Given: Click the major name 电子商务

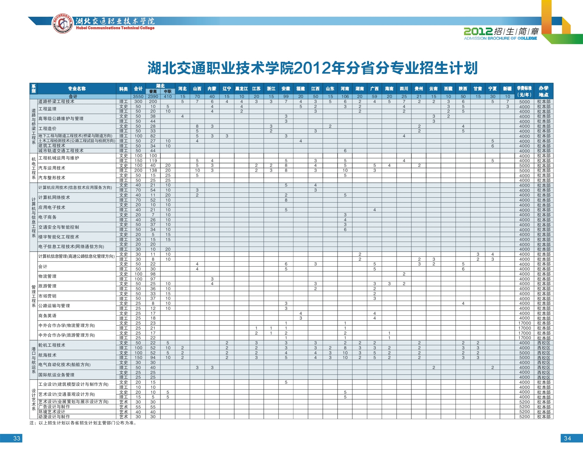Looking at the screenshot, I should pos(47,217).
